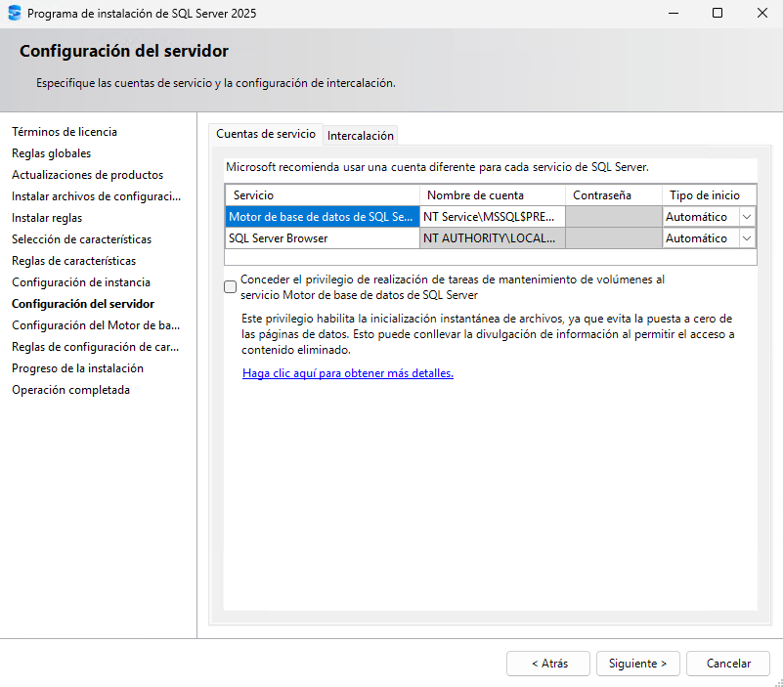Select the Cuentas de servicio tab
Screen dimensions: 783x687
(266, 134)
